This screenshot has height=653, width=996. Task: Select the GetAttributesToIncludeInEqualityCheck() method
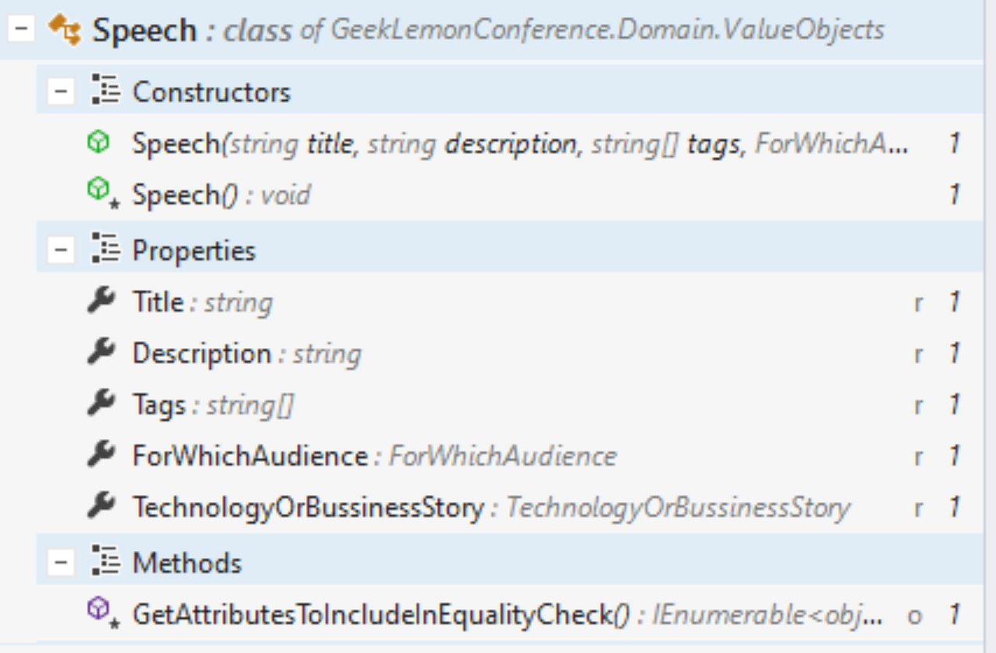tap(509, 615)
